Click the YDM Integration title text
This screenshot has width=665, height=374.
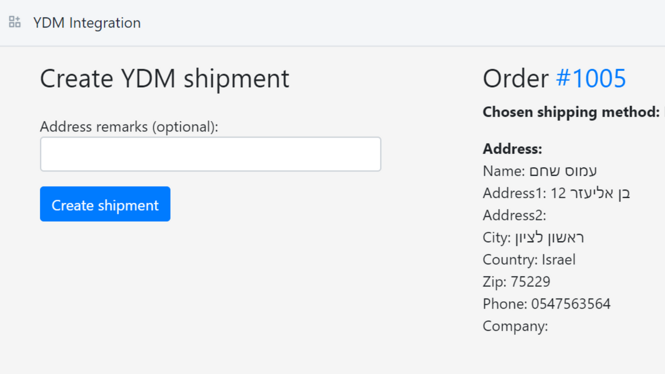tap(87, 23)
